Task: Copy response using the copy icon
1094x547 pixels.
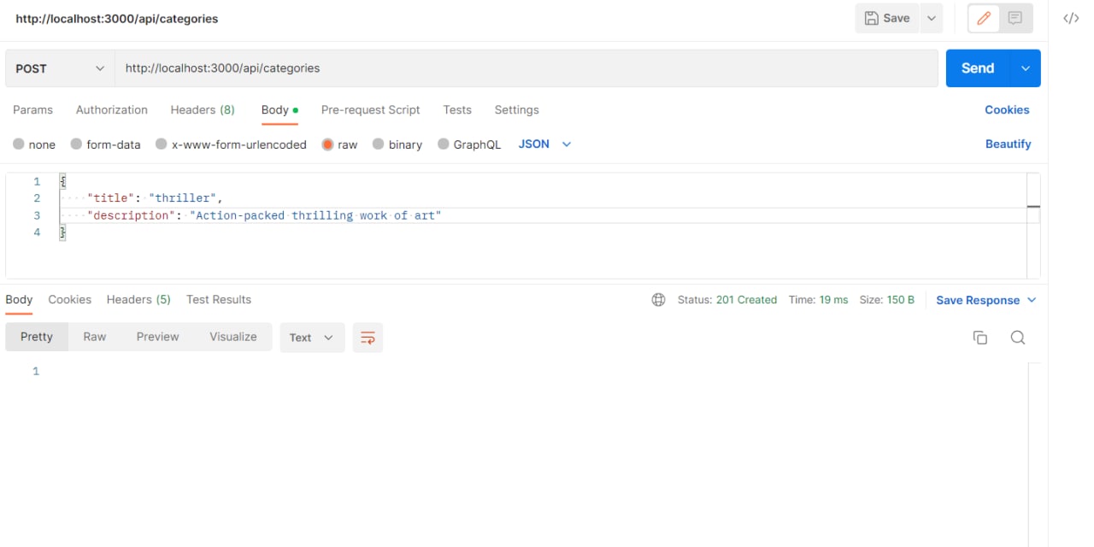Action: coord(980,338)
